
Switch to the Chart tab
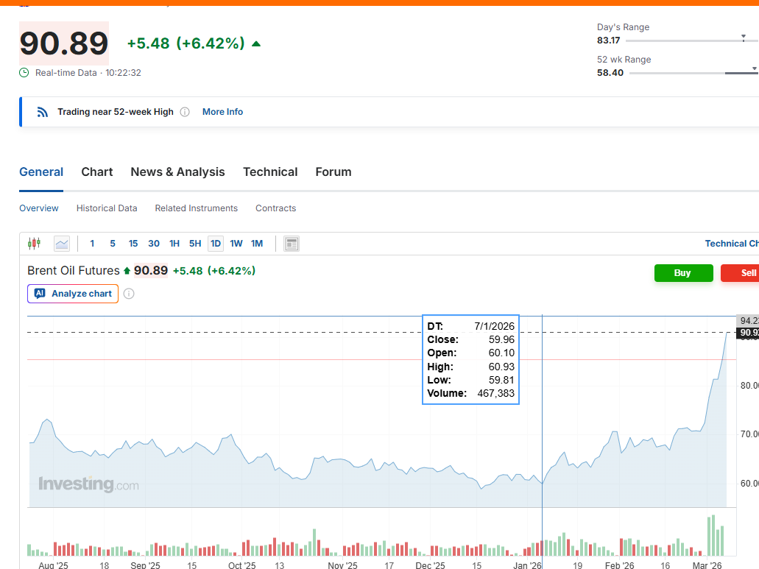pyautogui.click(x=97, y=172)
